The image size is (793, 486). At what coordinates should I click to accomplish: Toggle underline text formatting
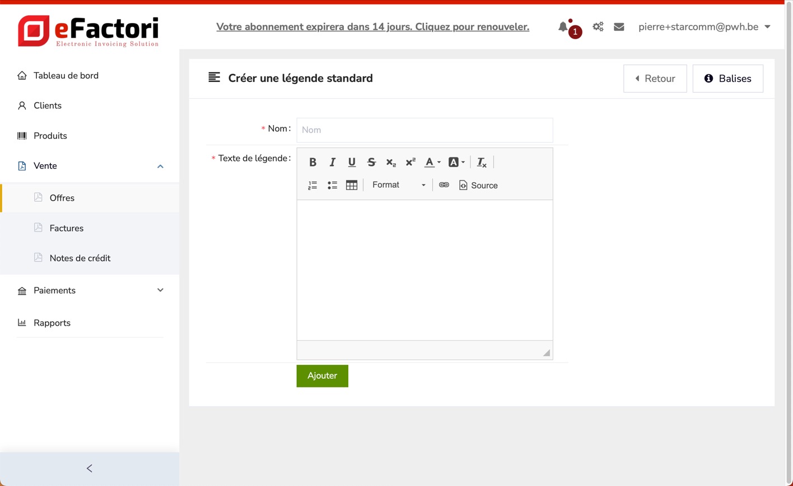point(352,163)
